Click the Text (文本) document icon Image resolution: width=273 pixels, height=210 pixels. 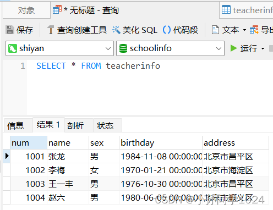[215, 30]
